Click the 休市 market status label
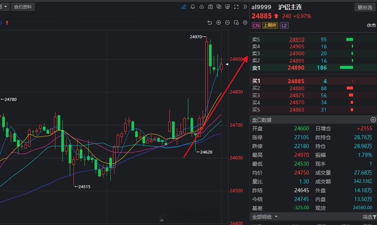 point(371,25)
